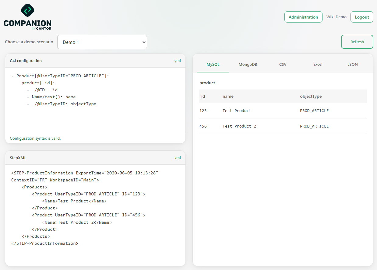Click the './@ID: _id' config line
The image size is (377, 270).
coord(42,90)
